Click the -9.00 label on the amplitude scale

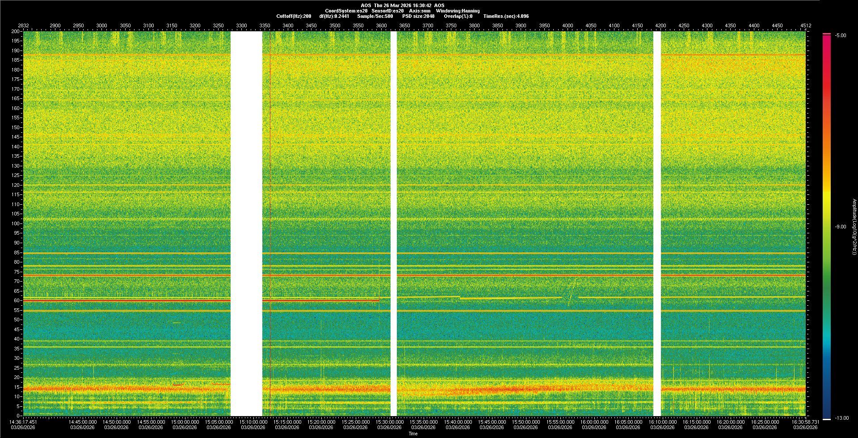click(x=840, y=227)
